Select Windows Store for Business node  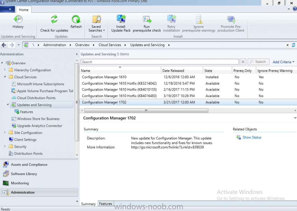[36, 119]
